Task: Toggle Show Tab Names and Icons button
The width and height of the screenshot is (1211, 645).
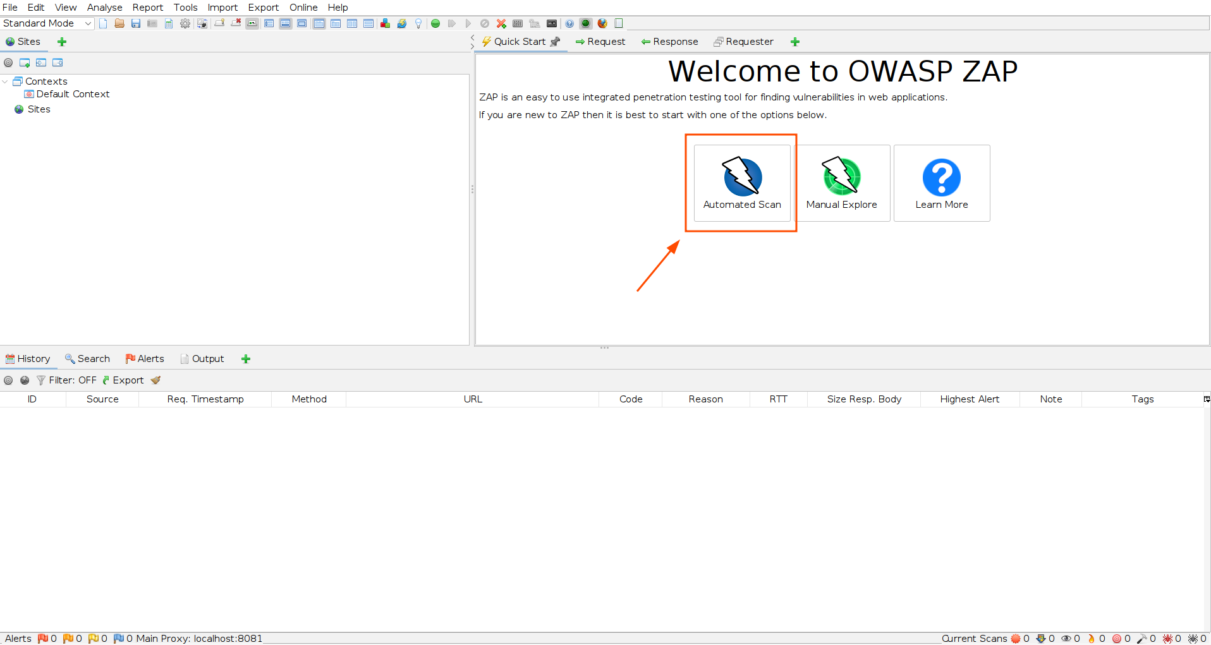Action: (252, 23)
